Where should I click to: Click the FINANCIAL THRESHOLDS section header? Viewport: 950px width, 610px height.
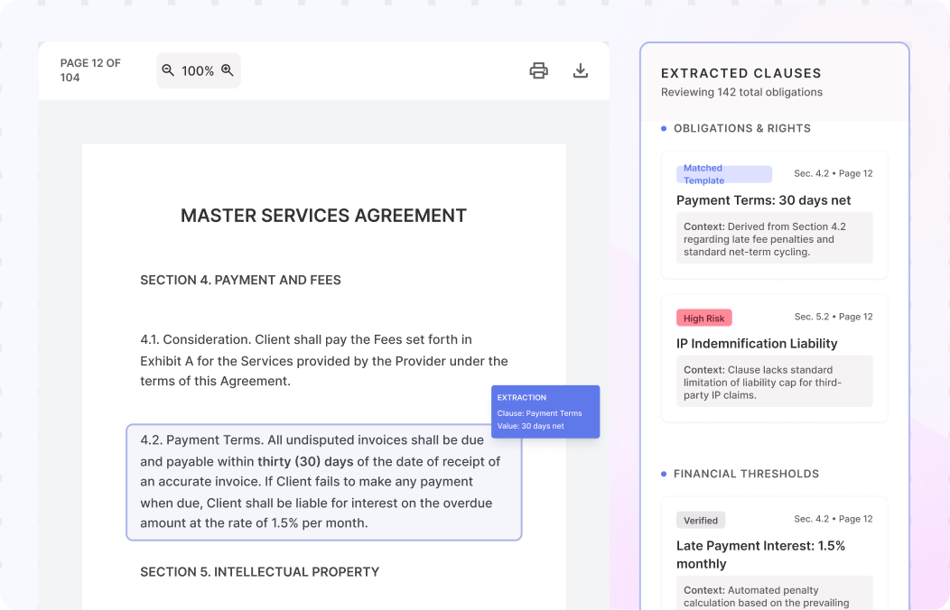tap(746, 474)
